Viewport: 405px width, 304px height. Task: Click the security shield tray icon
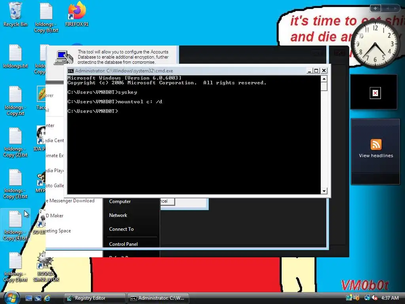tap(356, 298)
